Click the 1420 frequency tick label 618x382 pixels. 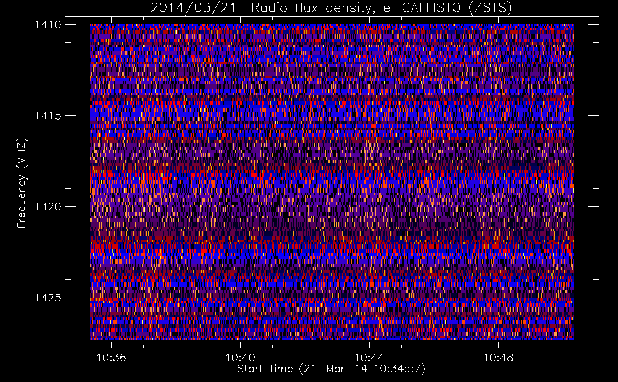click(x=48, y=207)
